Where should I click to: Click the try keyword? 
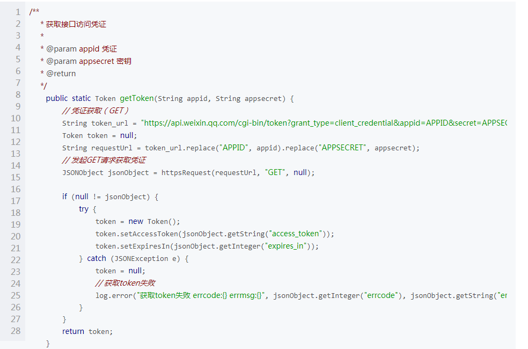pyautogui.click(x=84, y=209)
